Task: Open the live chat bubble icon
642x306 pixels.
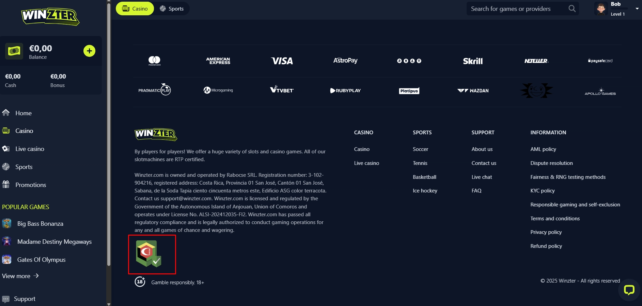Action: pos(629,290)
